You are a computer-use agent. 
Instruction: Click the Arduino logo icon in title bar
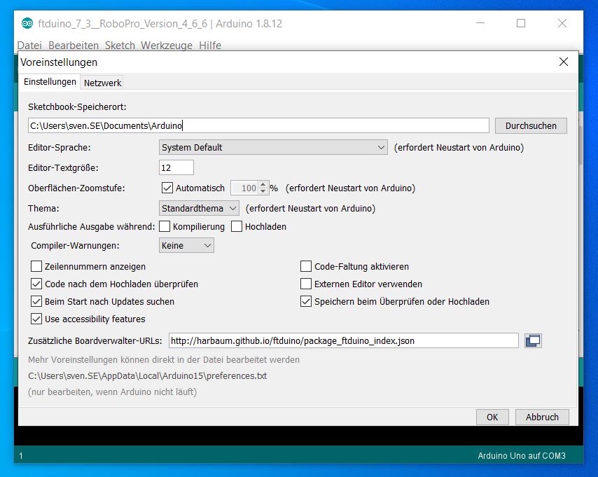[27, 24]
